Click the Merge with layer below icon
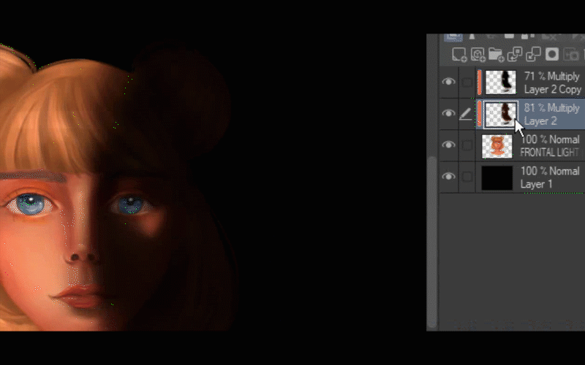The width and height of the screenshot is (585, 365). (x=533, y=54)
